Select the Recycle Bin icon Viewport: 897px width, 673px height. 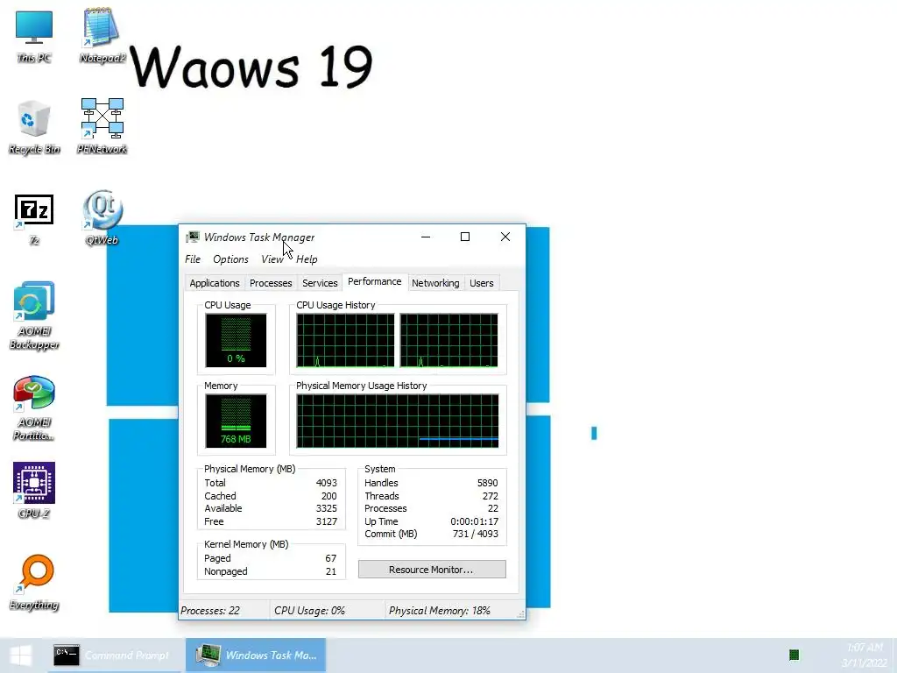click(x=34, y=127)
